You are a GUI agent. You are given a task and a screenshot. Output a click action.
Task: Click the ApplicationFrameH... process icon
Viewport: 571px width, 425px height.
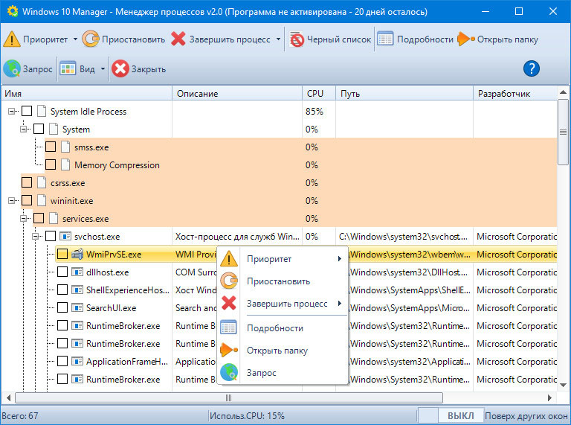click(x=77, y=361)
